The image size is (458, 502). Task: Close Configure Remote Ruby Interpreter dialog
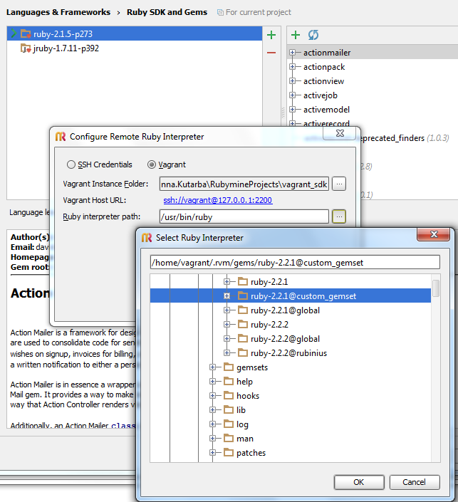click(x=340, y=133)
